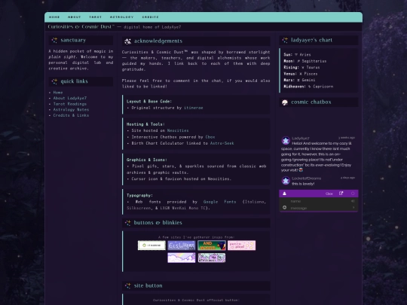Visit the Cbox link for the chatbox
Image resolution: width=407 pixels, height=305 pixels.
click(210, 137)
